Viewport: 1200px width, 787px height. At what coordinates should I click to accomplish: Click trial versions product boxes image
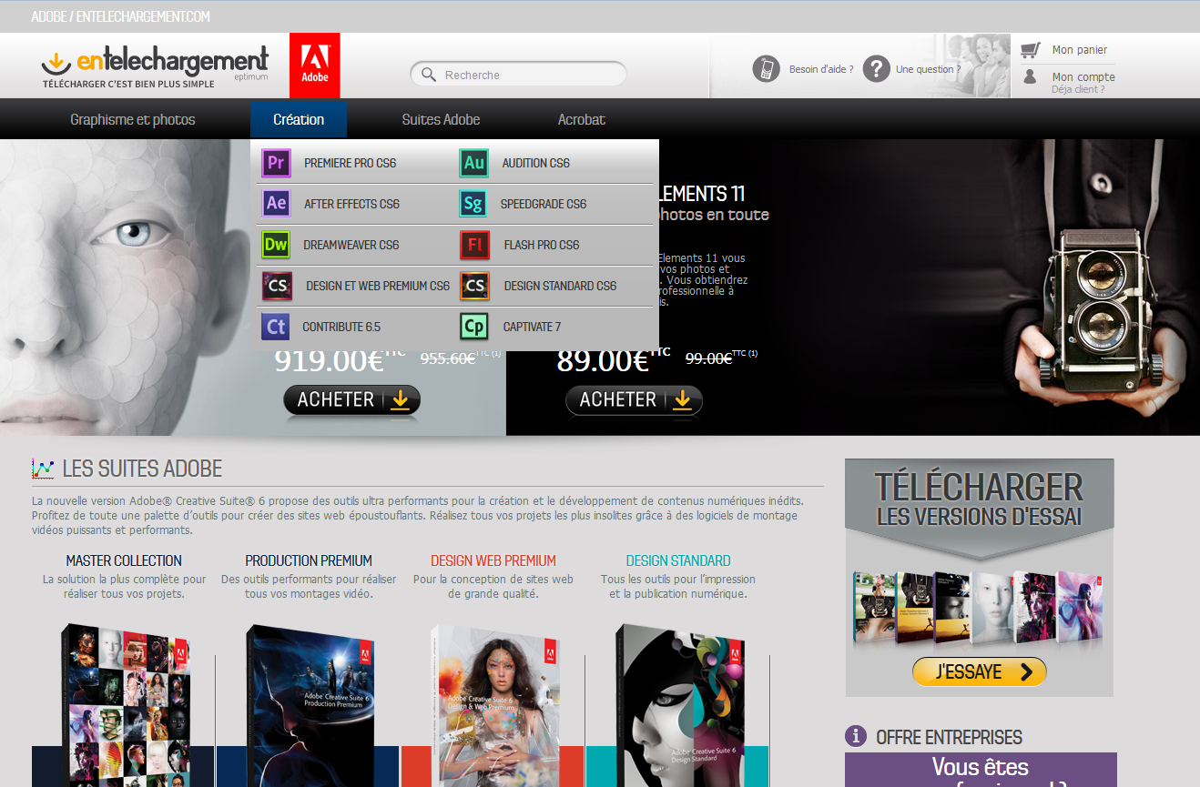(979, 608)
